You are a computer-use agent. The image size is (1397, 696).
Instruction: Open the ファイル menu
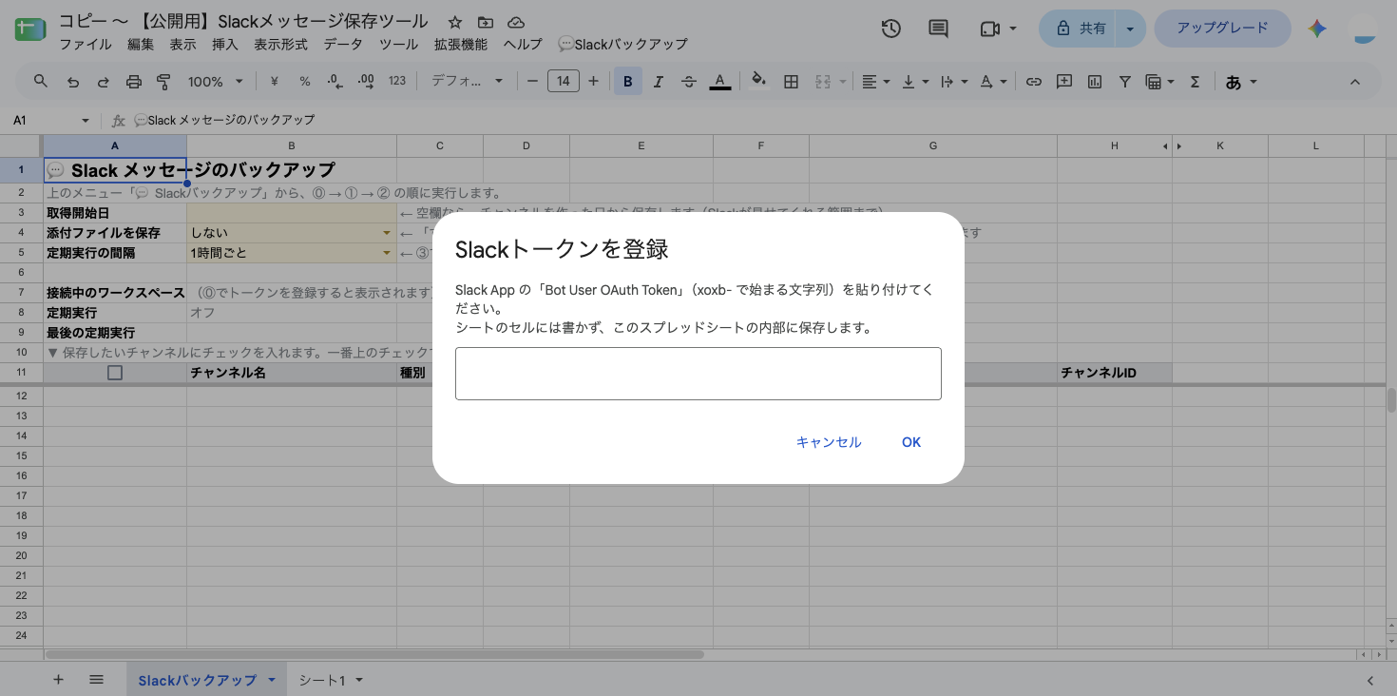pyautogui.click(x=86, y=44)
